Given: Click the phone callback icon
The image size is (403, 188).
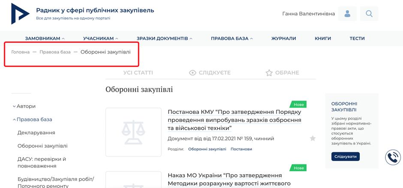Looking at the screenshot, I should click(x=393, y=158).
